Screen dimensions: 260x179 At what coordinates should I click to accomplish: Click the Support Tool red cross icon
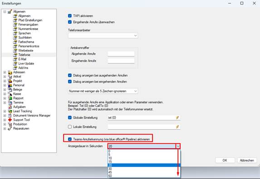pos(10,120)
